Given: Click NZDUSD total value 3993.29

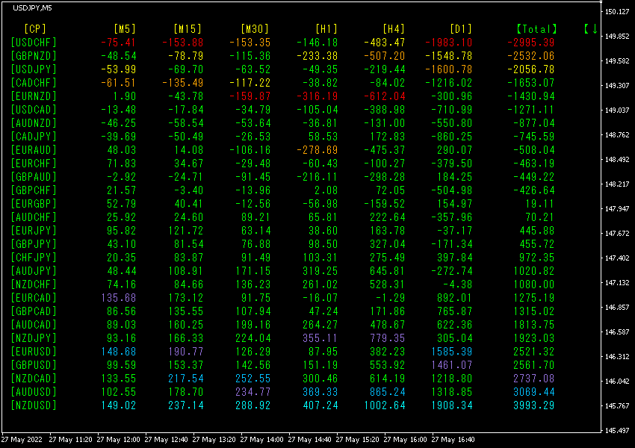Looking at the screenshot, I should [533, 405].
